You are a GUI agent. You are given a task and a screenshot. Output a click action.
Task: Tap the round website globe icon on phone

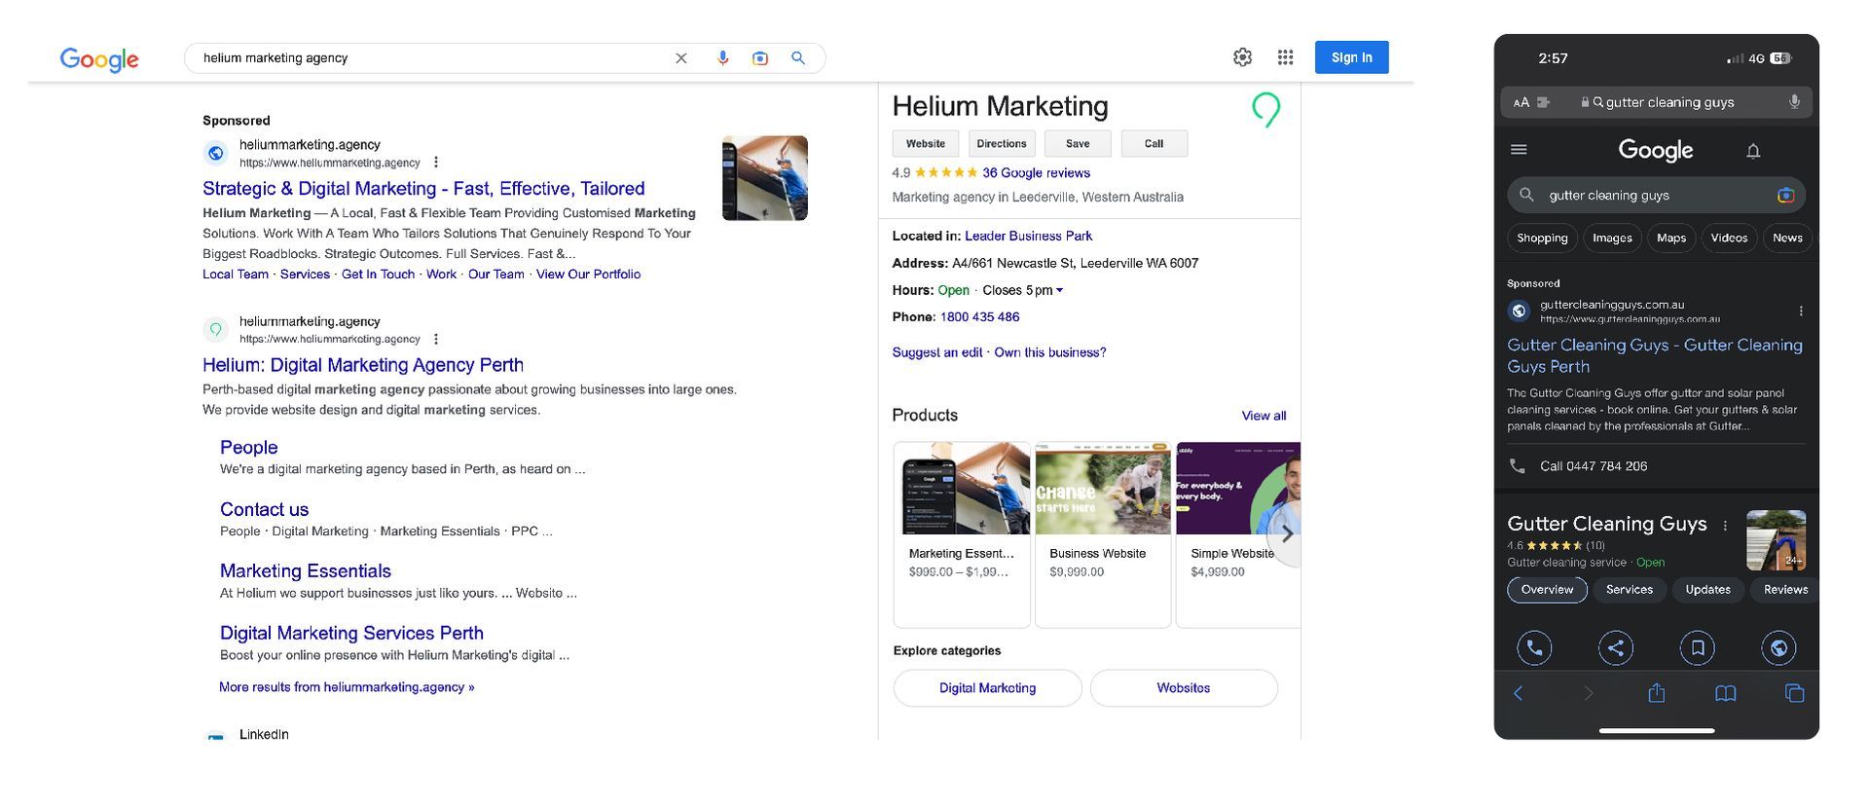coord(1778,648)
